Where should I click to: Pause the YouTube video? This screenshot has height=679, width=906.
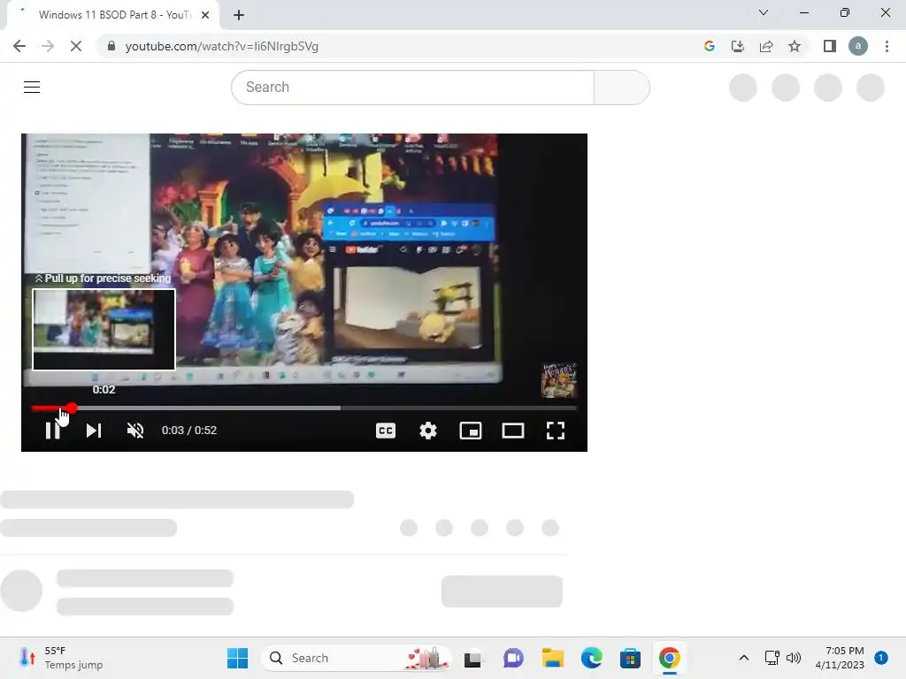tap(52, 431)
